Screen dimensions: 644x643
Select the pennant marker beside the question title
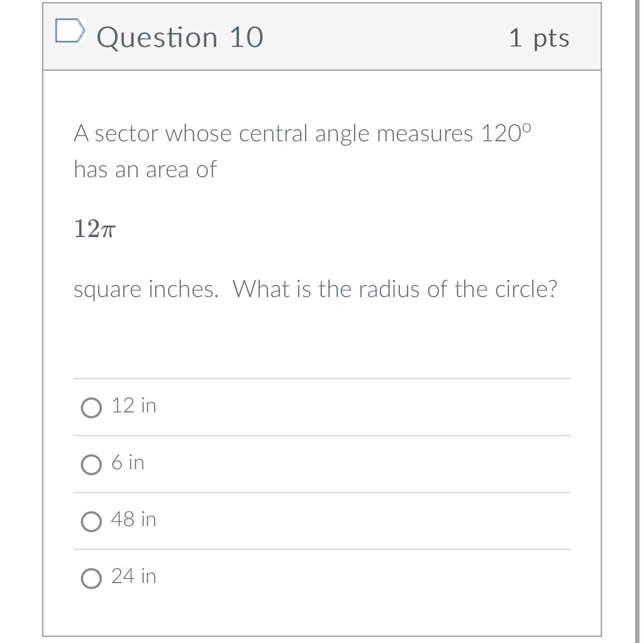(x=70, y=31)
